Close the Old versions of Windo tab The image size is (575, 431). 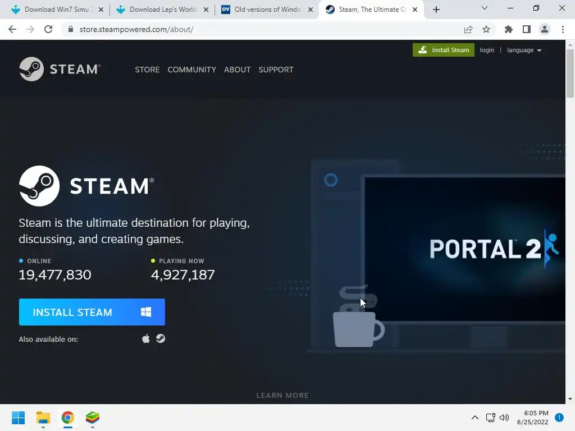click(311, 10)
